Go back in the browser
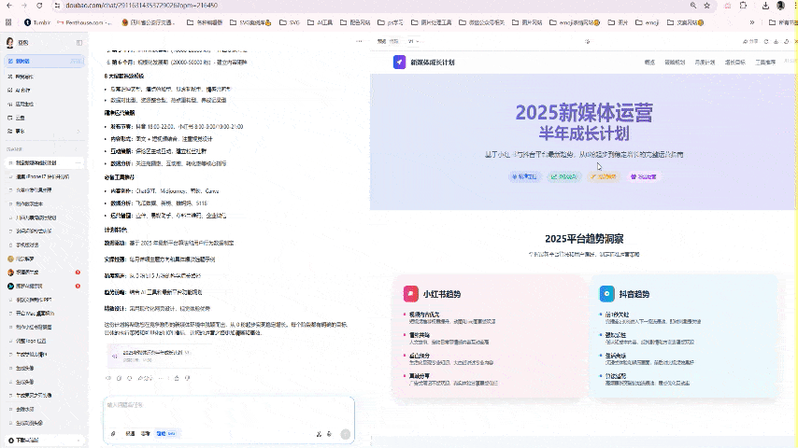798x448 pixels. coord(9,5)
